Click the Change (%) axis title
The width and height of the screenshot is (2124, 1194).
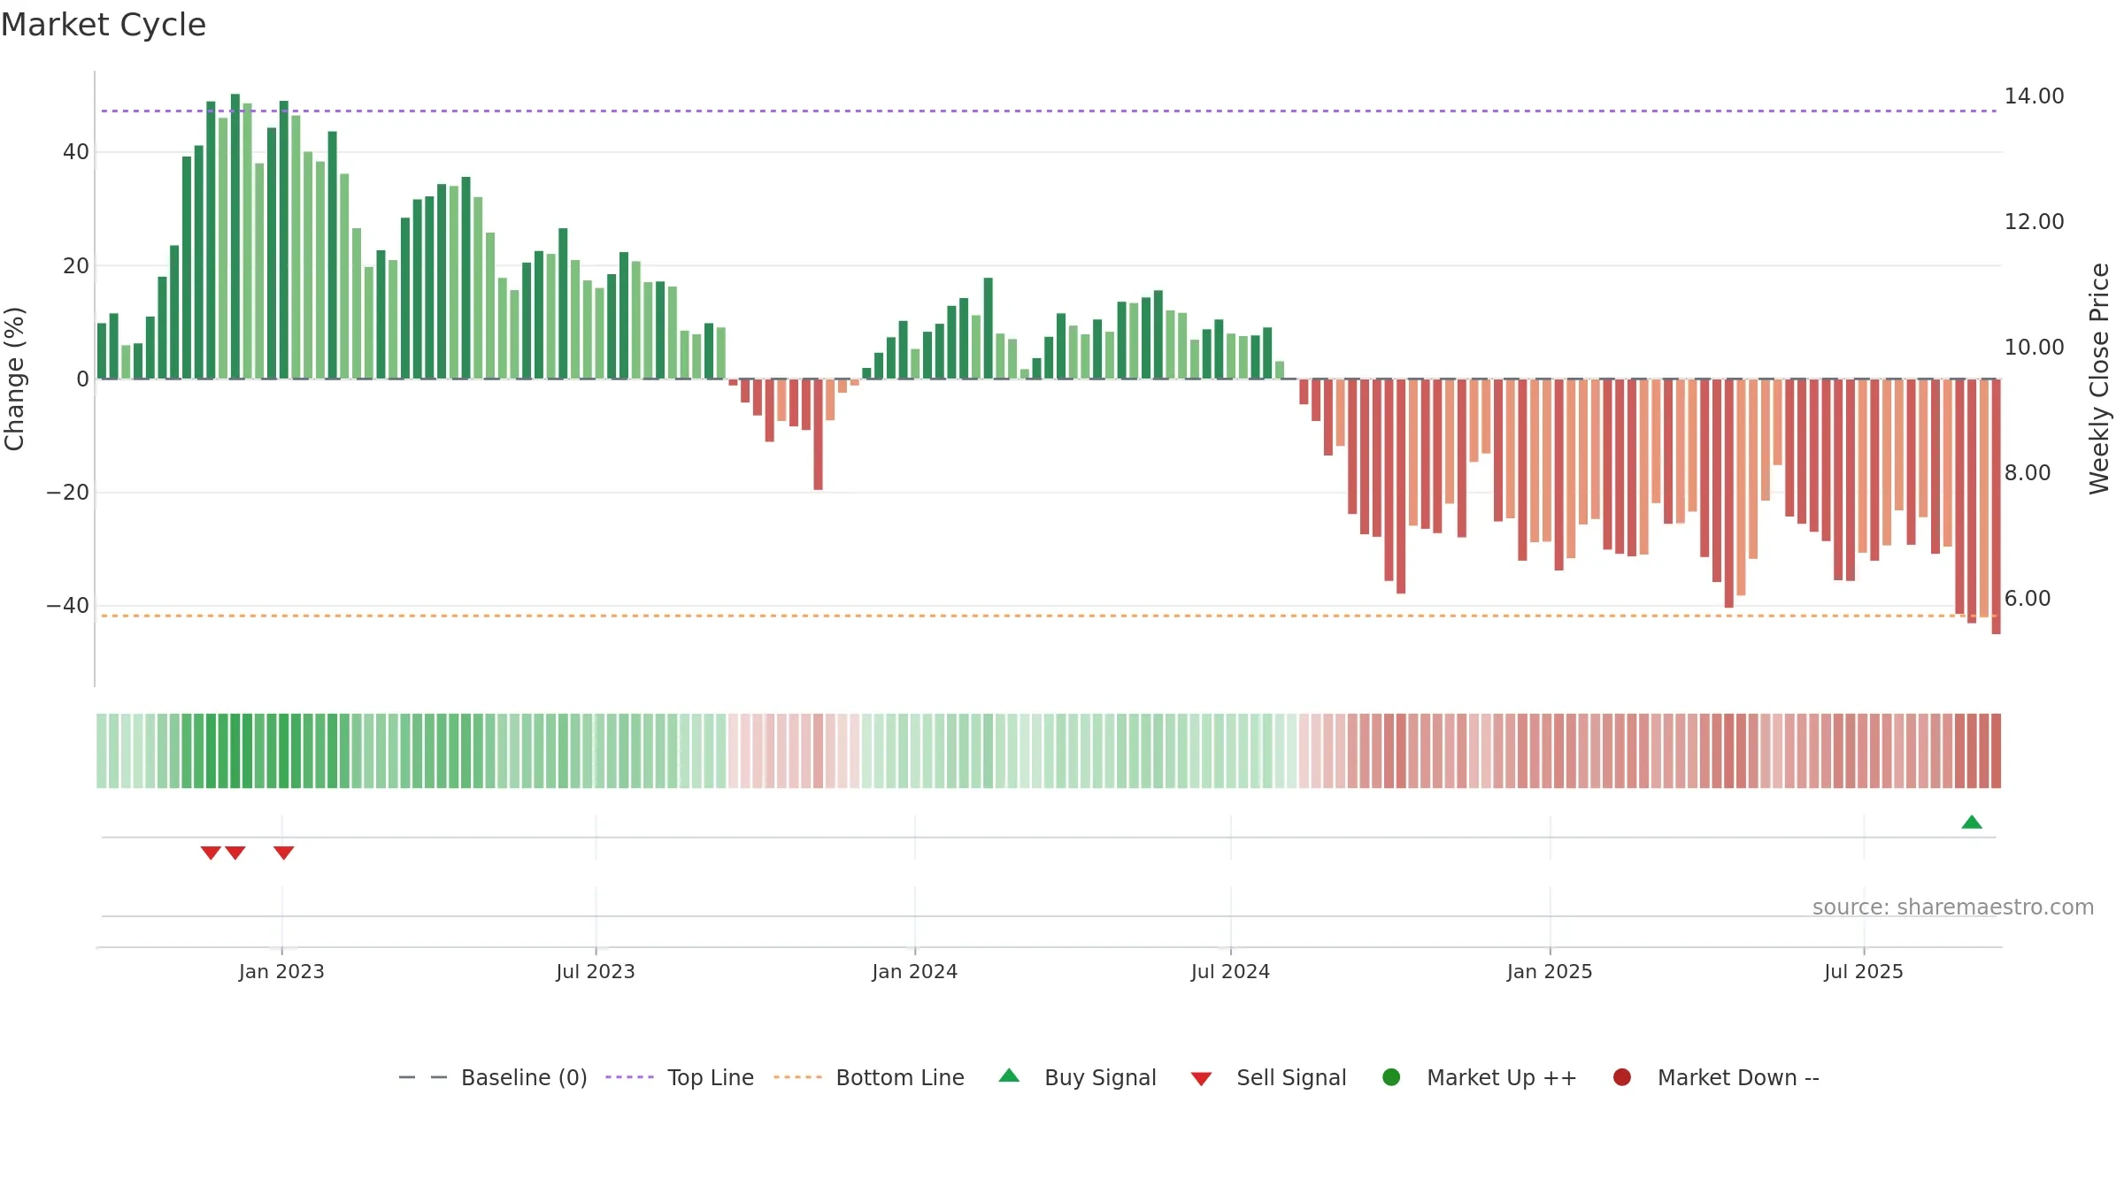point(14,379)
